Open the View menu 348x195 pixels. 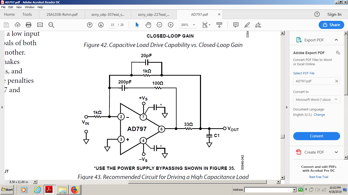[x=19, y=7]
